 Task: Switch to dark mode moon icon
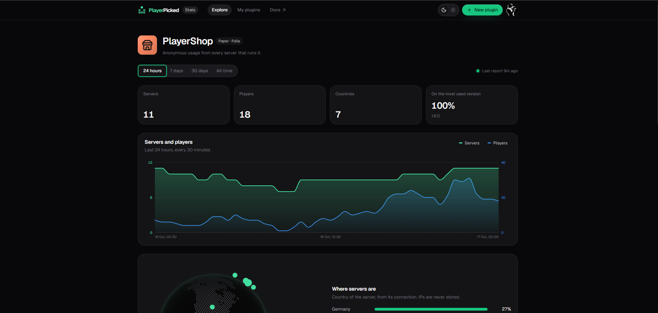point(444,10)
